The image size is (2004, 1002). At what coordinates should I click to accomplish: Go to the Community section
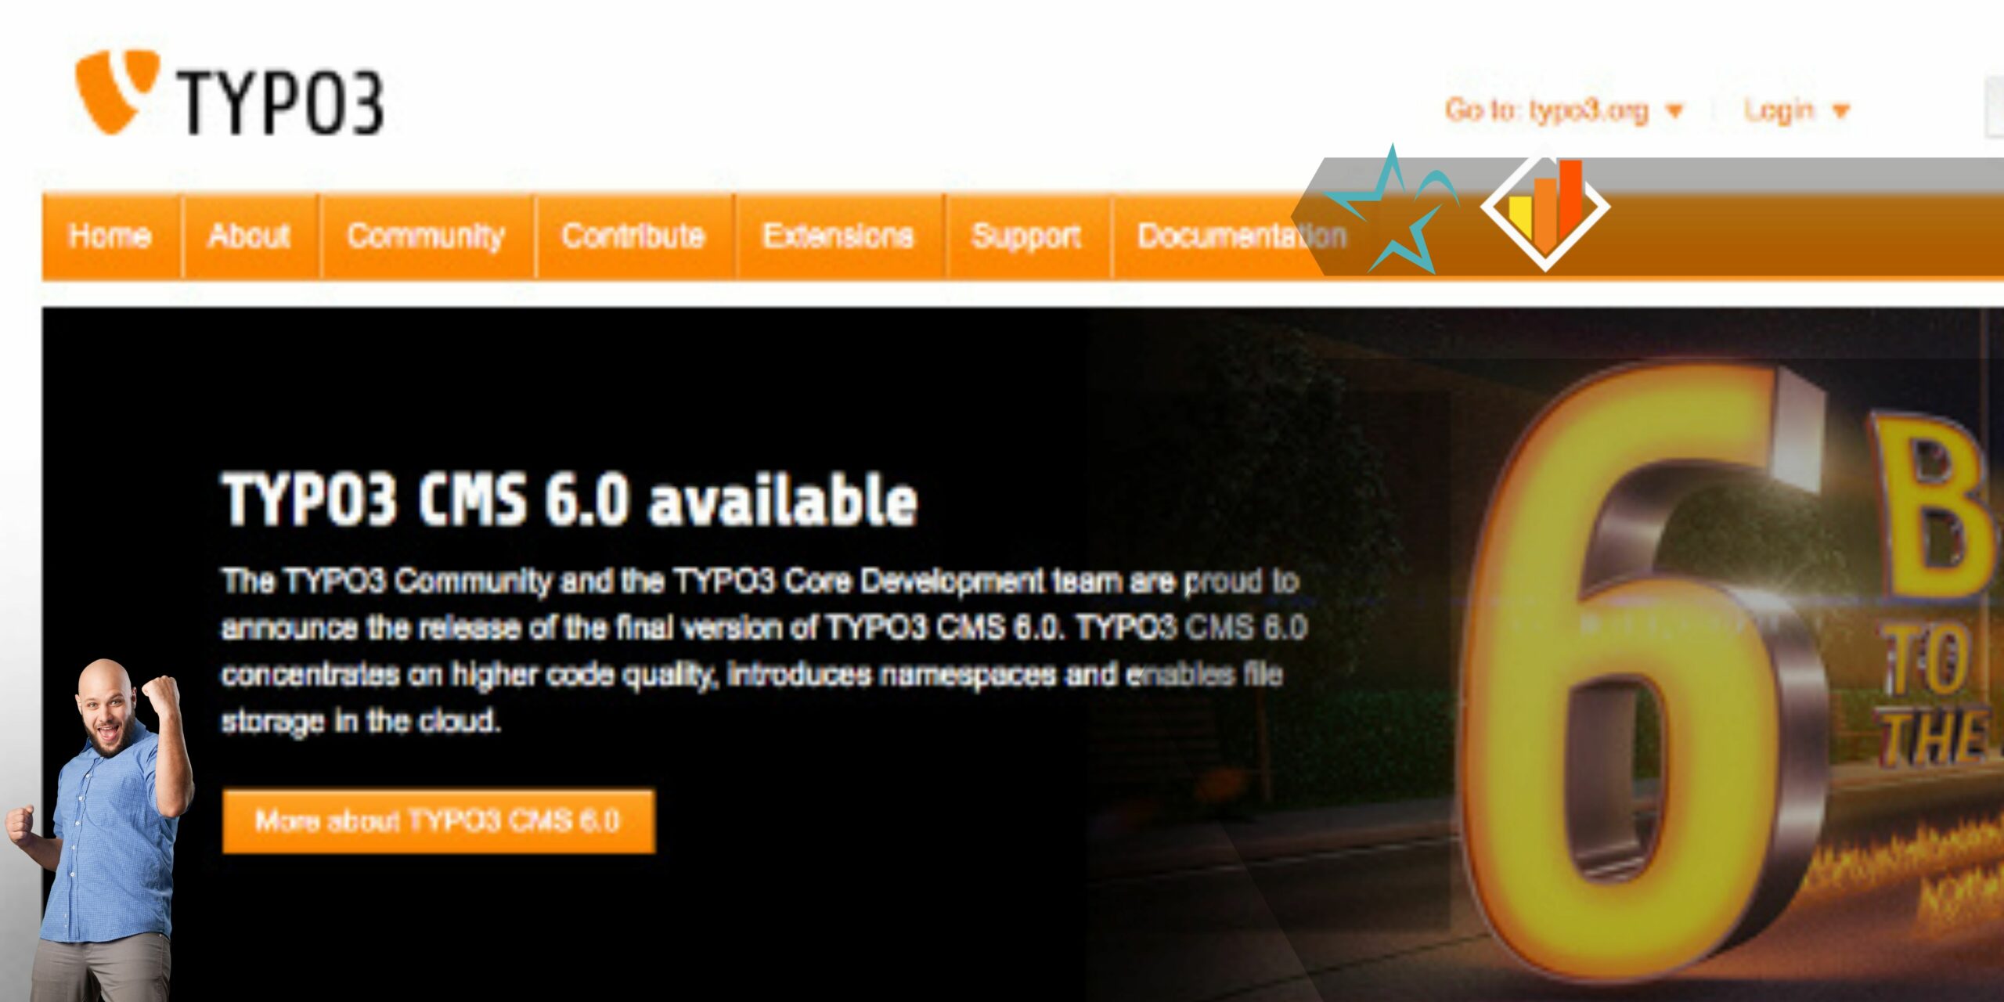[427, 236]
